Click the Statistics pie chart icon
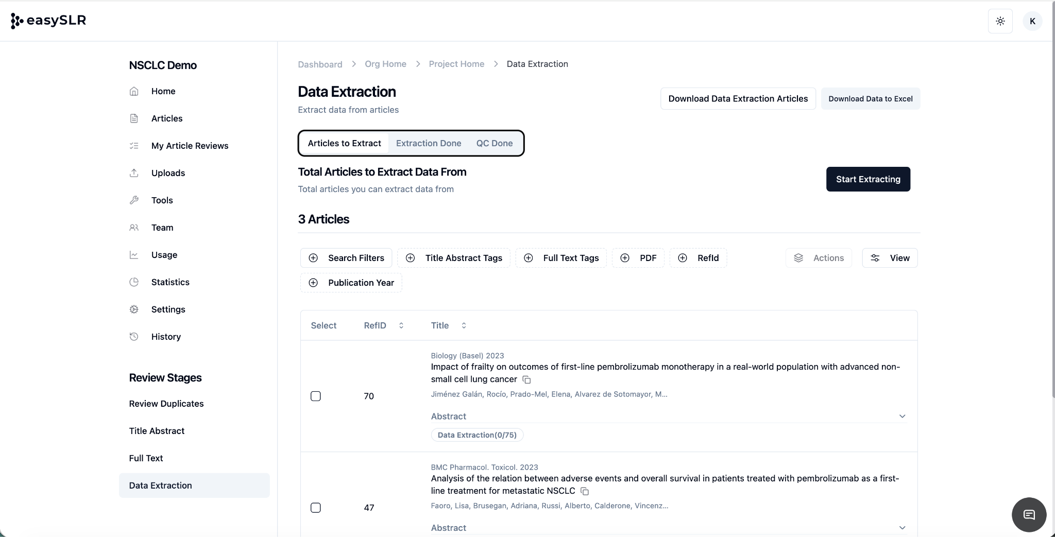This screenshot has width=1055, height=537. point(134,282)
